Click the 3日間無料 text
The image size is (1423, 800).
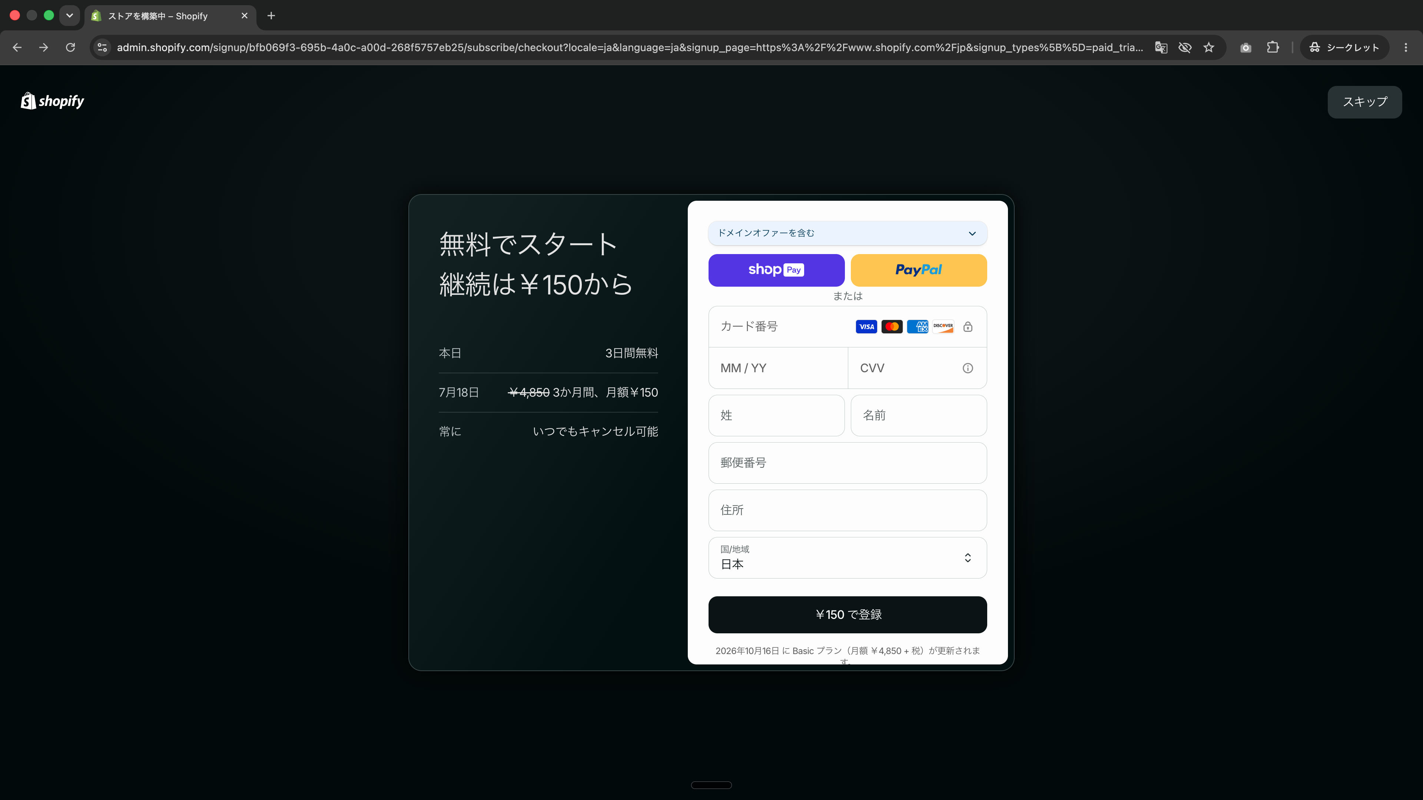pos(631,353)
